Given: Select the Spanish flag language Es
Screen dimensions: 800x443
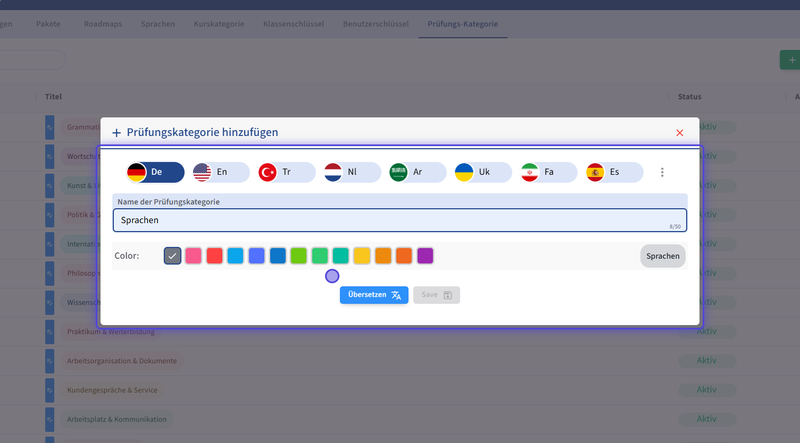Looking at the screenshot, I should coord(614,172).
